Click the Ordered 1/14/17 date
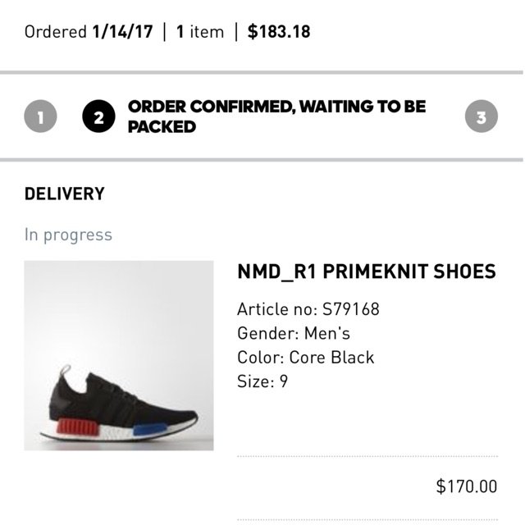 point(89,32)
